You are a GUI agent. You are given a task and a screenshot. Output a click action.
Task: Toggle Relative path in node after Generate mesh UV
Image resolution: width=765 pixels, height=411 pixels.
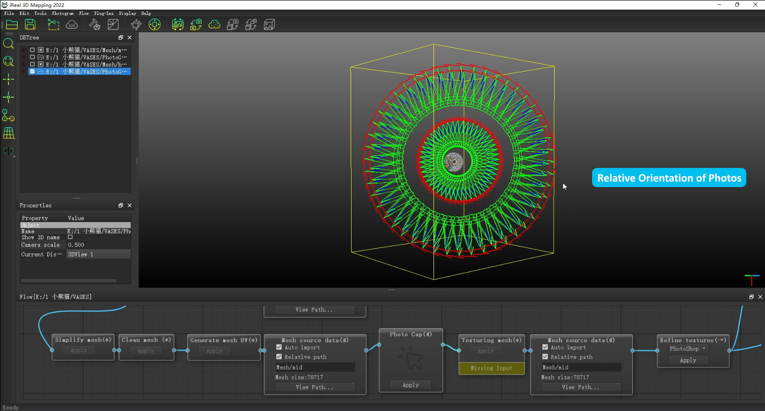tap(279, 357)
